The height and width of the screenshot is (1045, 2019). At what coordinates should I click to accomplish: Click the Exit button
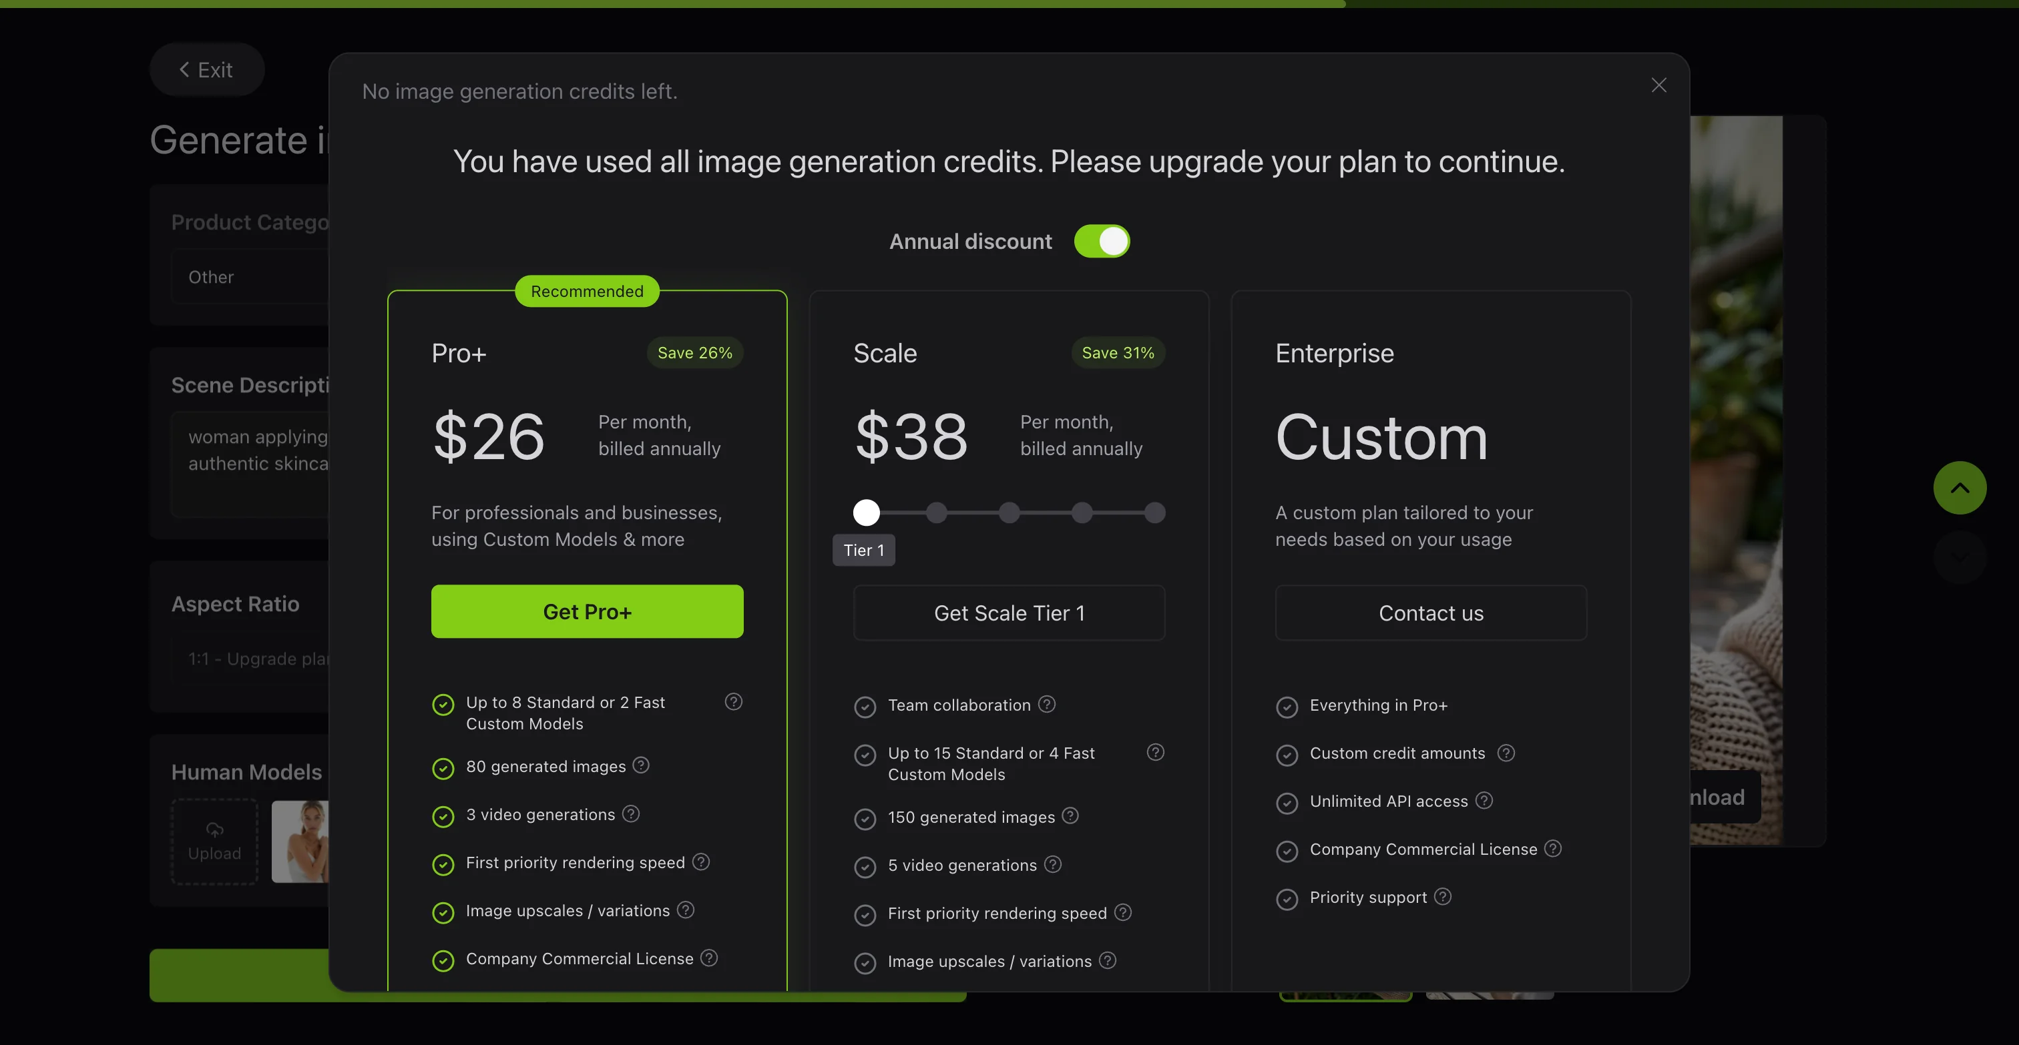pyautogui.click(x=206, y=69)
